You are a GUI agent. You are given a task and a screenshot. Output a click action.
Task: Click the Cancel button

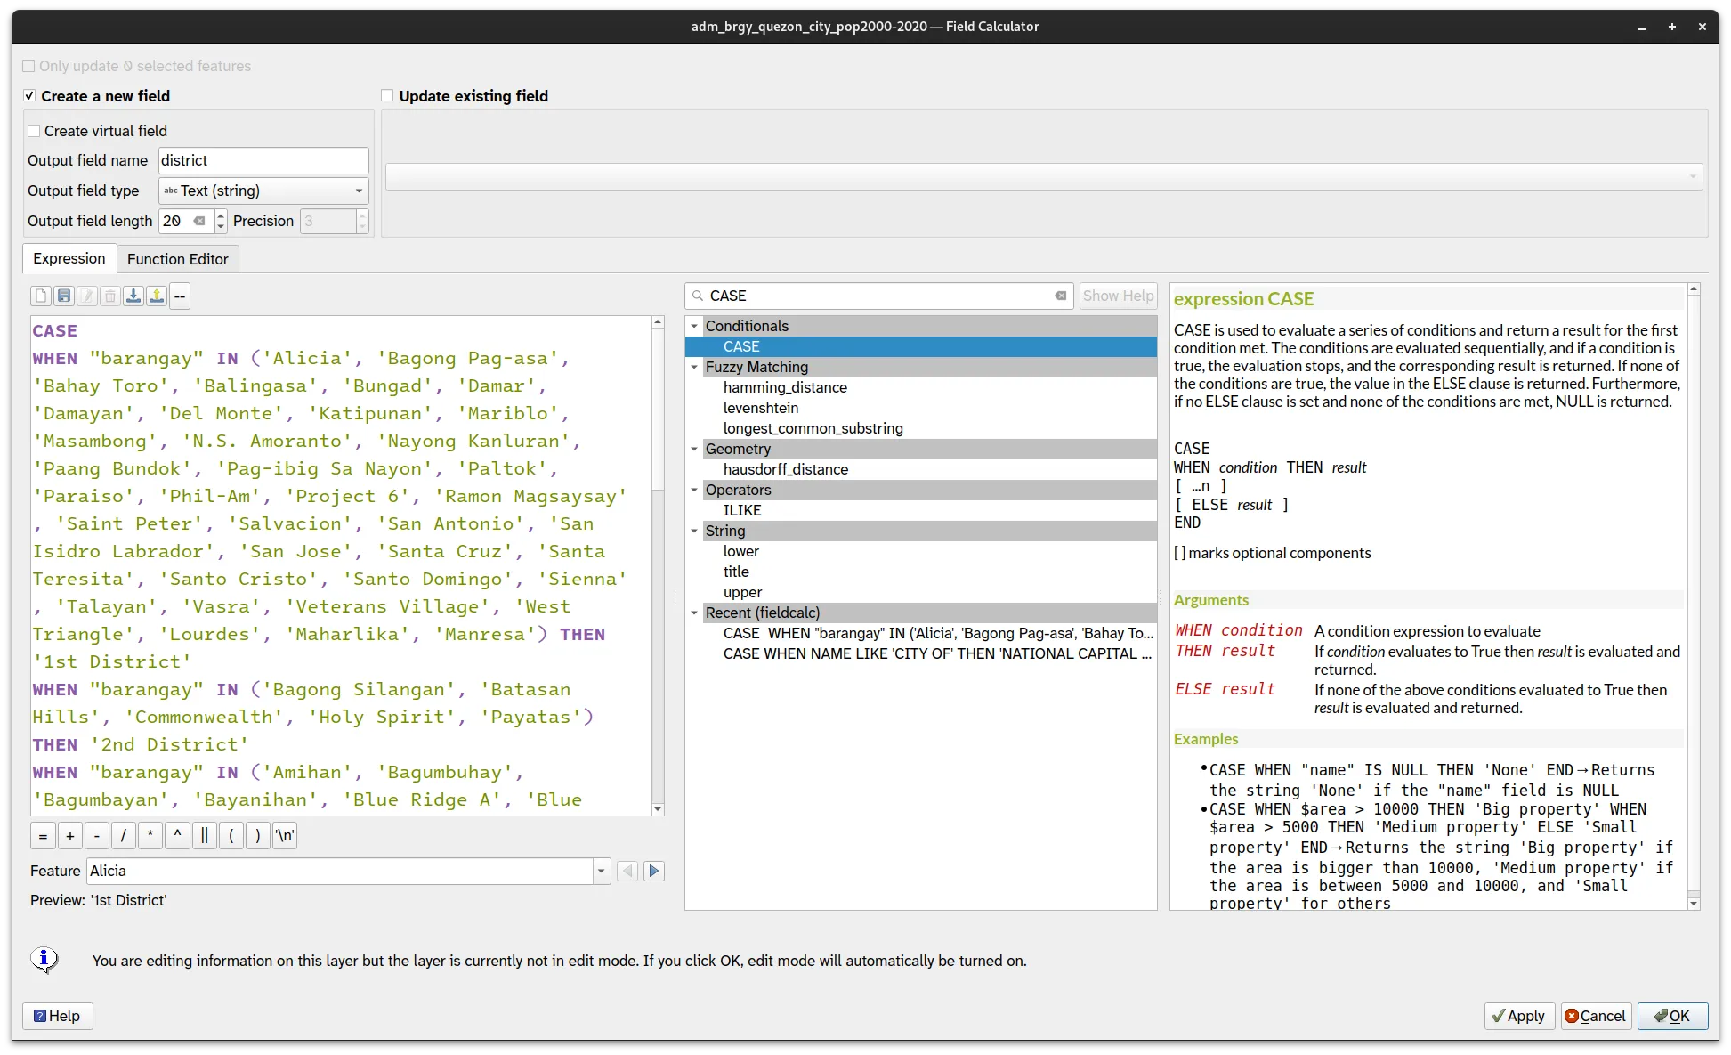[x=1596, y=1016]
